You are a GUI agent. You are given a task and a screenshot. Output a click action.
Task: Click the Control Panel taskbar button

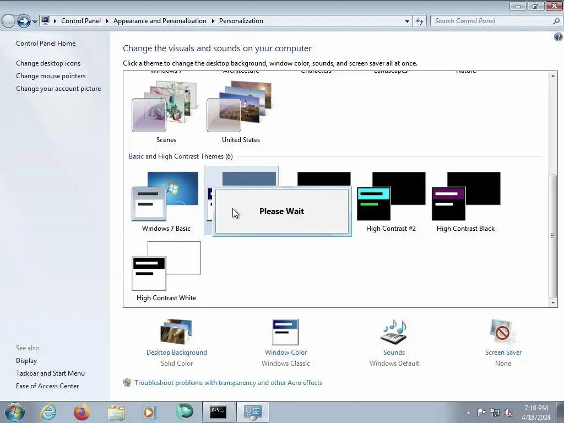(x=252, y=412)
